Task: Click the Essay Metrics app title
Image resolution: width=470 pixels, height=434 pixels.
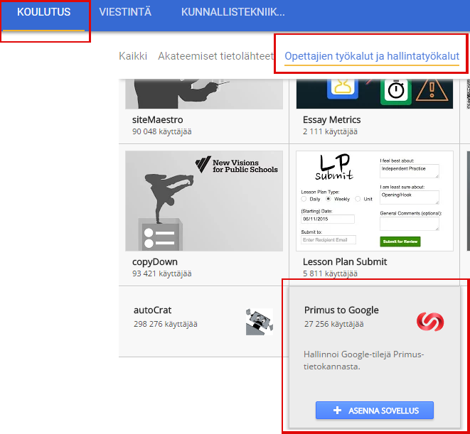Action: (x=331, y=120)
